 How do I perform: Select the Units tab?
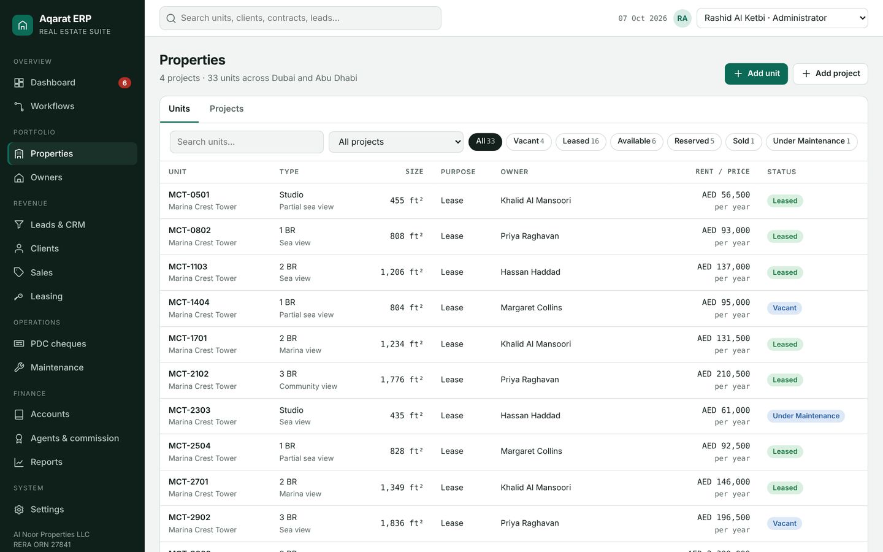pos(179,109)
